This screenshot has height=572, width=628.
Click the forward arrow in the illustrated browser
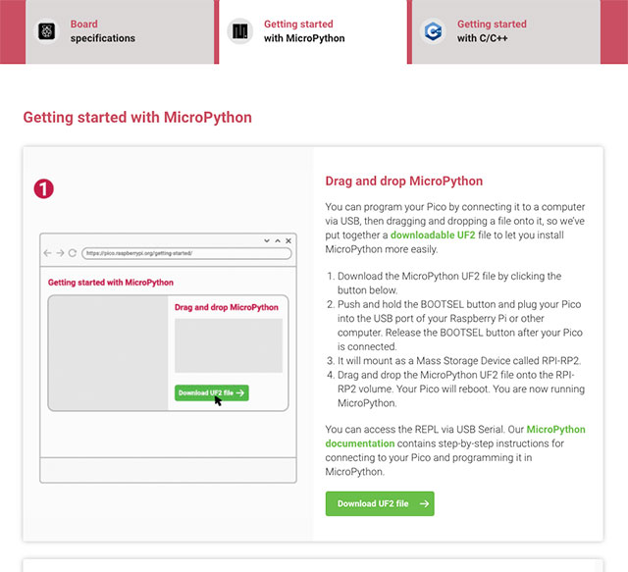click(60, 253)
